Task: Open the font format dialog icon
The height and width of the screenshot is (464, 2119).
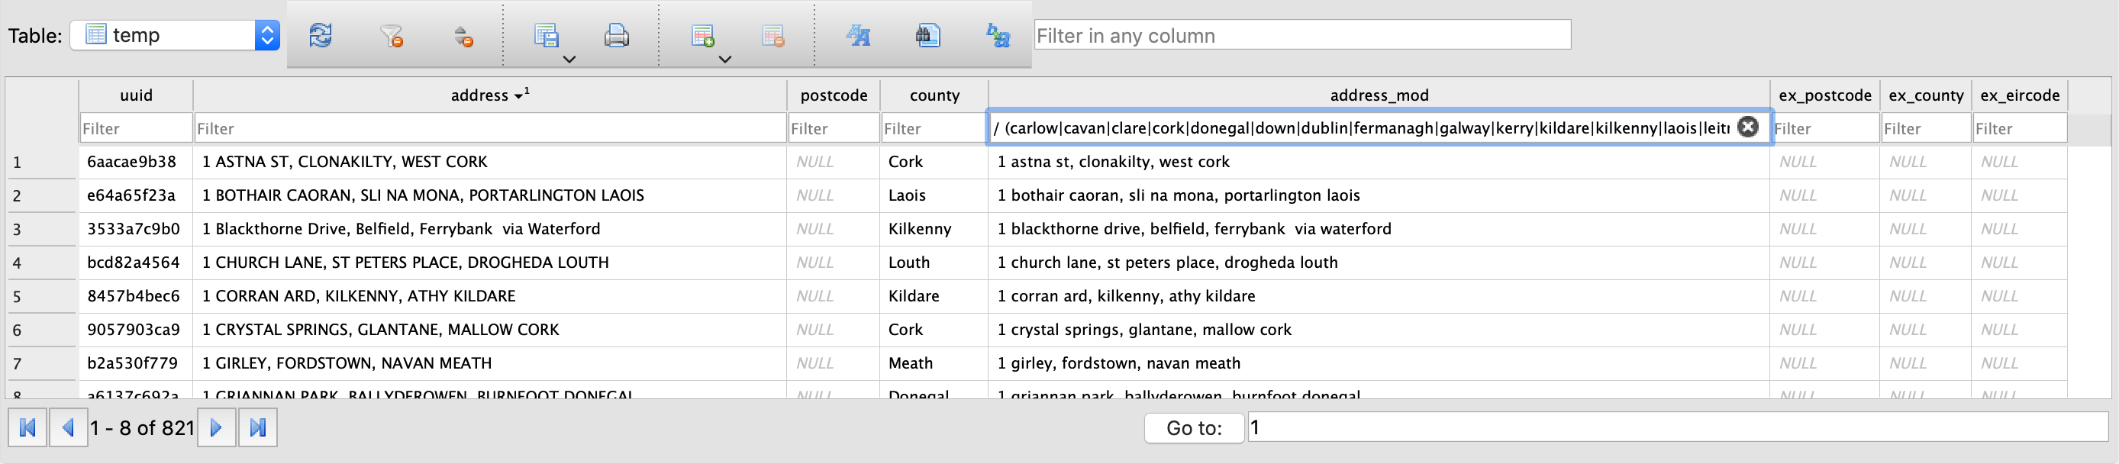Action: [x=858, y=35]
